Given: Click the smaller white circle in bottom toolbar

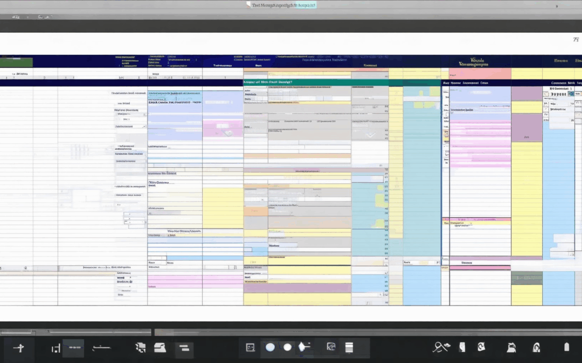Looking at the screenshot, I should [x=287, y=347].
